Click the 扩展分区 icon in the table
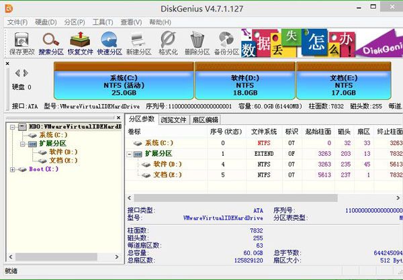The height and width of the screenshot is (280, 403). click(x=138, y=154)
